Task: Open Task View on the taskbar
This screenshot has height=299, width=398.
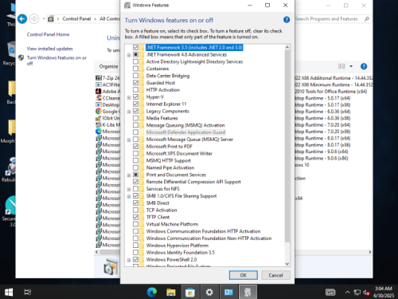Action: click(28, 293)
